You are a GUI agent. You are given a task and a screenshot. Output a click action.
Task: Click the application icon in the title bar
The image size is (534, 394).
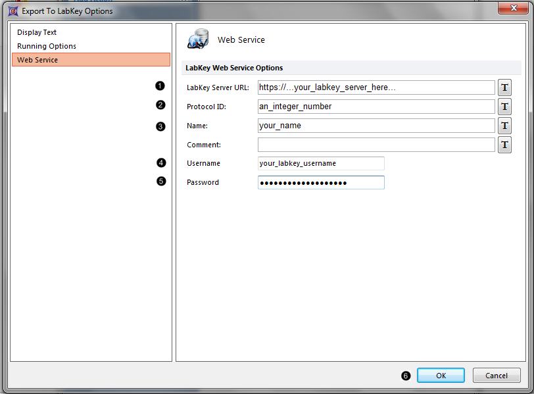point(12,11)
